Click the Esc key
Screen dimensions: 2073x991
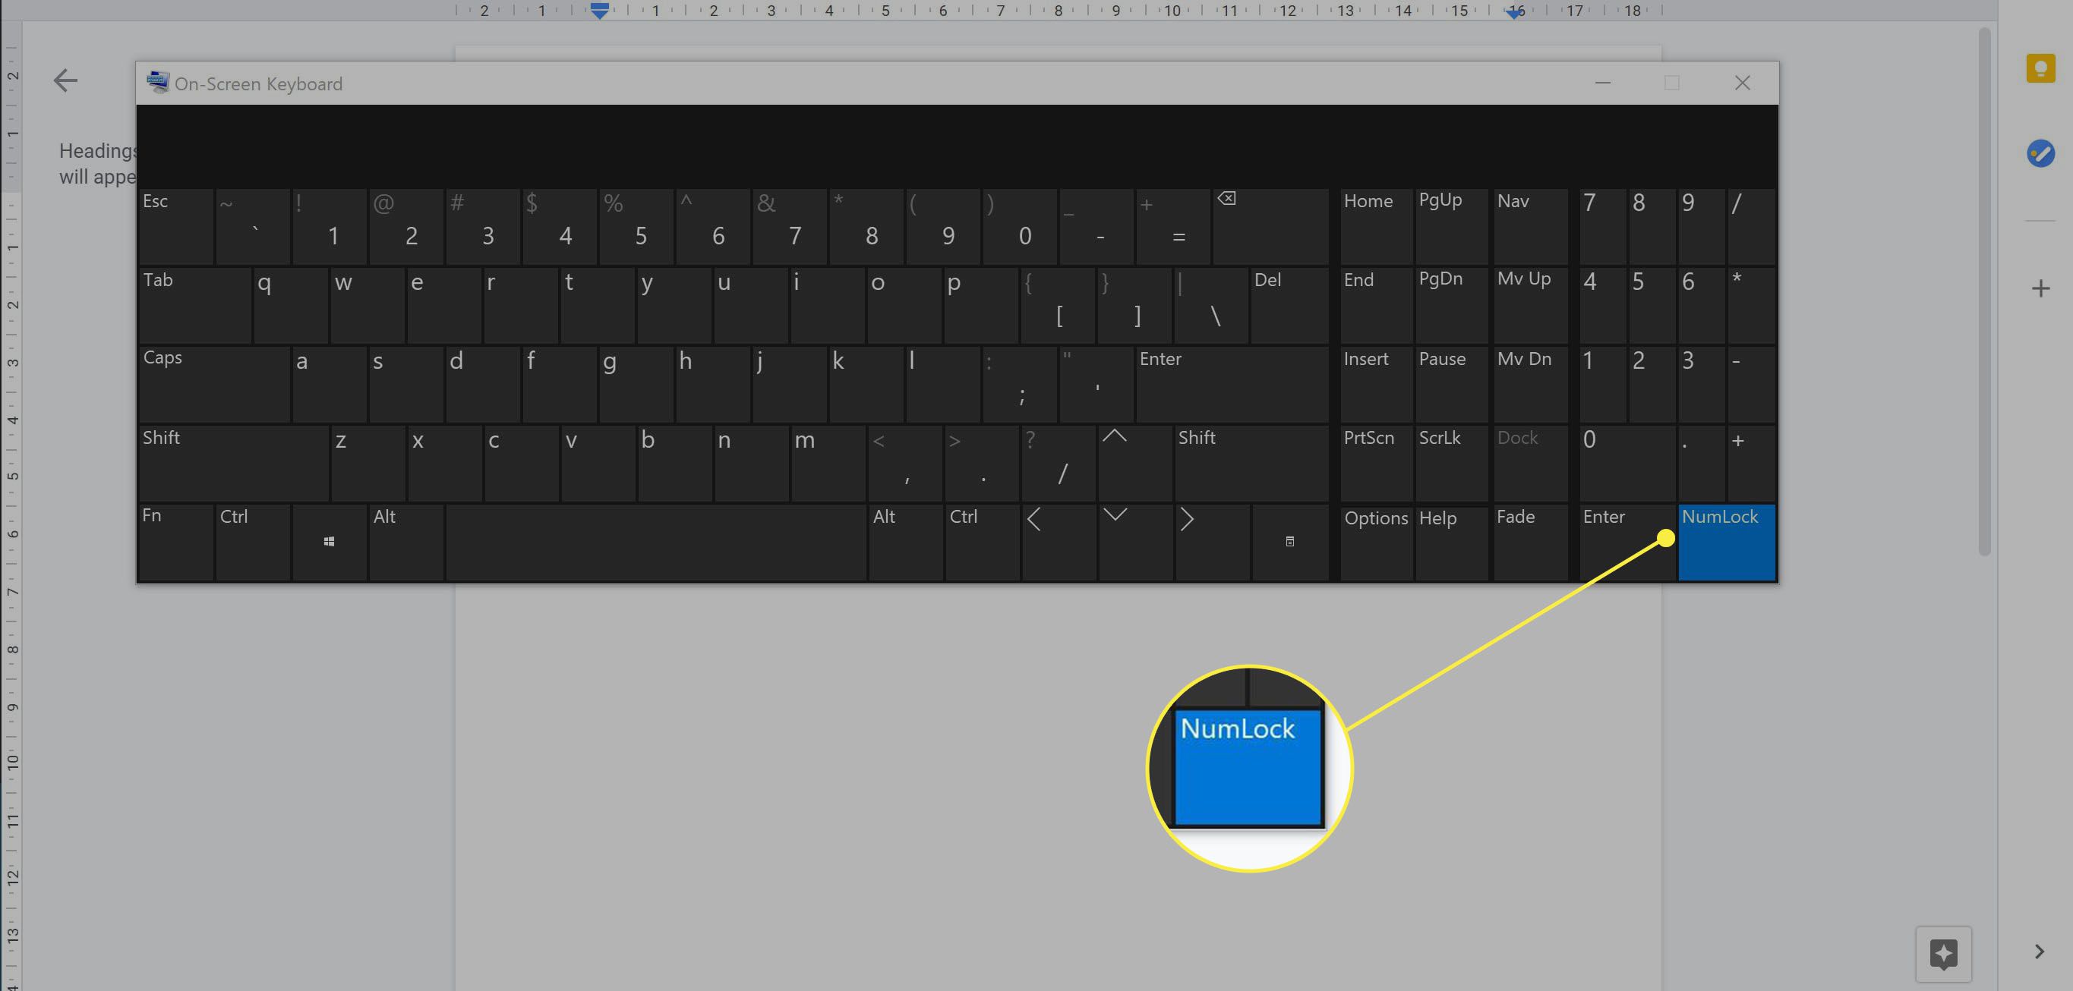tap(175, 226)
